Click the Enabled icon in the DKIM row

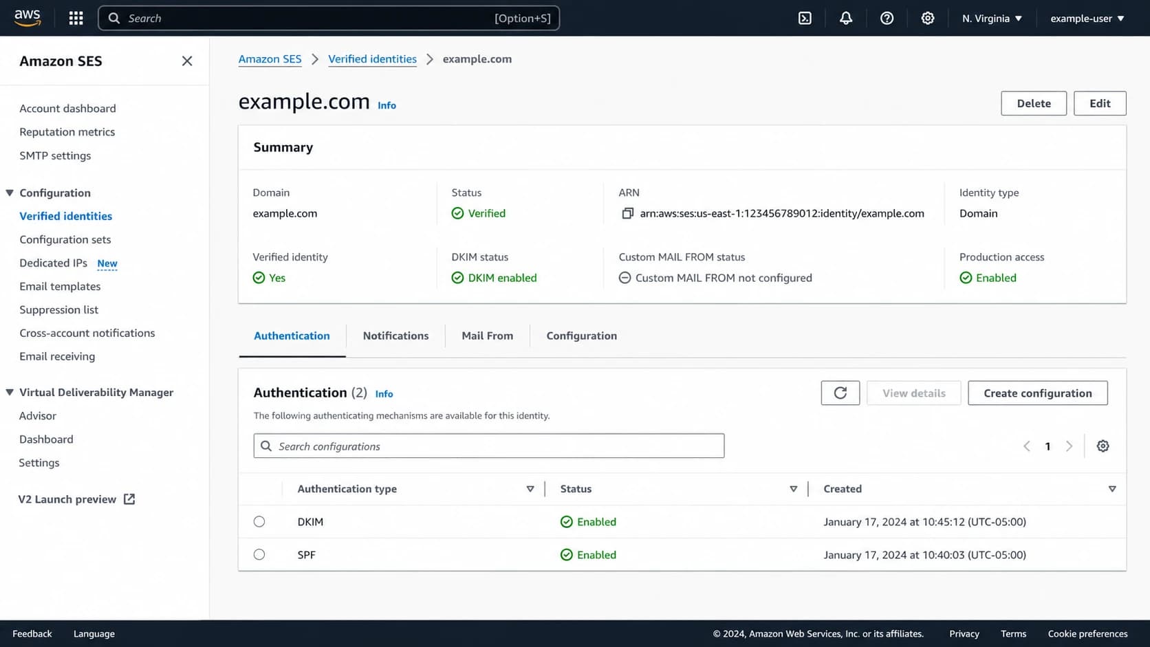click(566, 522)
